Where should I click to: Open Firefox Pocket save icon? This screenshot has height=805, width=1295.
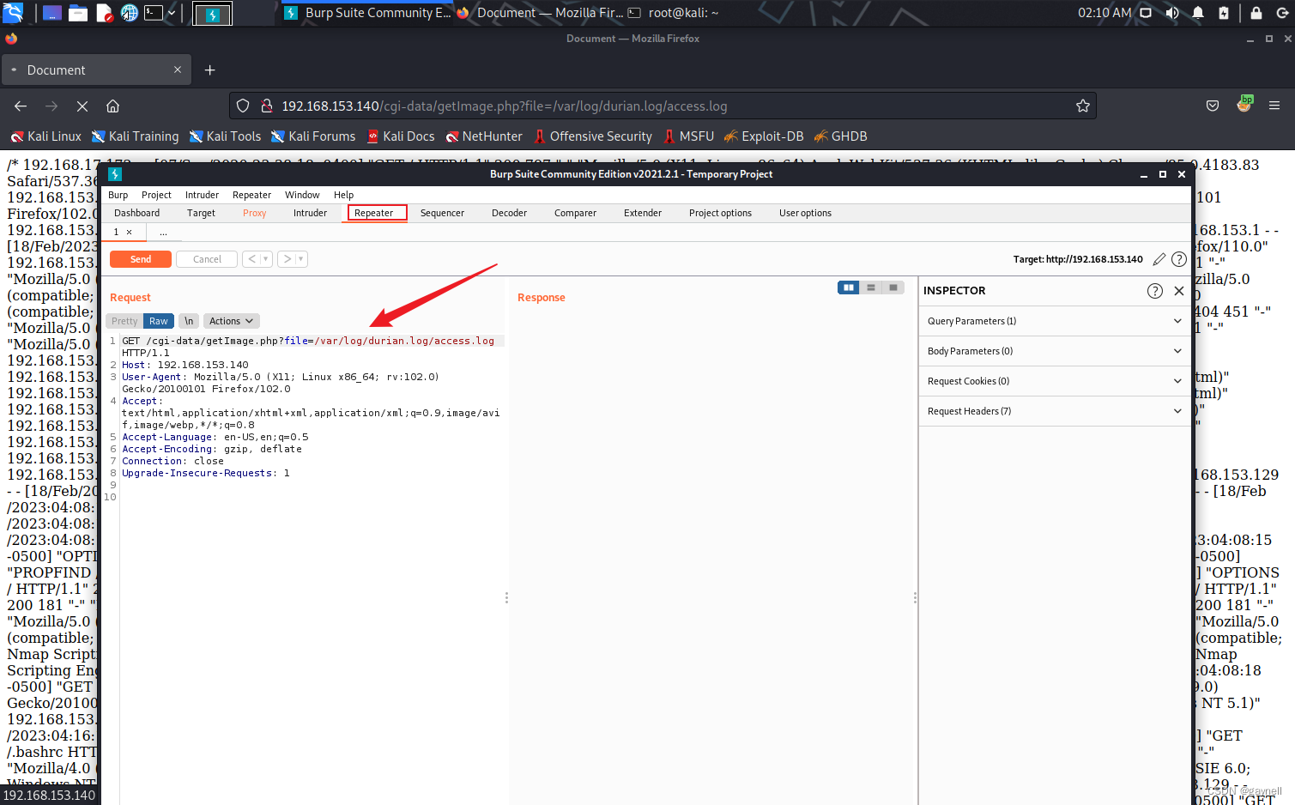(1213, 106)
